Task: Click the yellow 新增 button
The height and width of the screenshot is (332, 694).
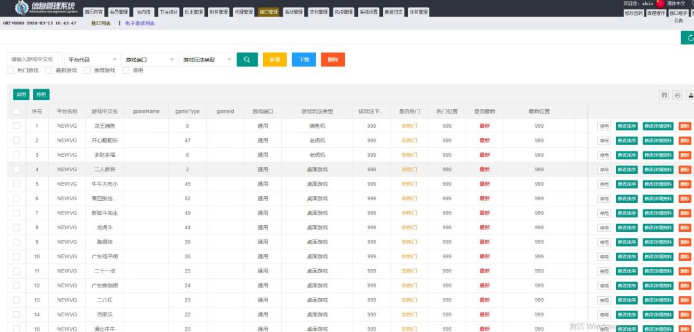Action: tap(274, 60)
